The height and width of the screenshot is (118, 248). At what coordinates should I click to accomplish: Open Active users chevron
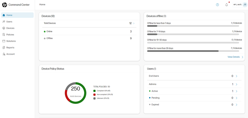(236, 91)
